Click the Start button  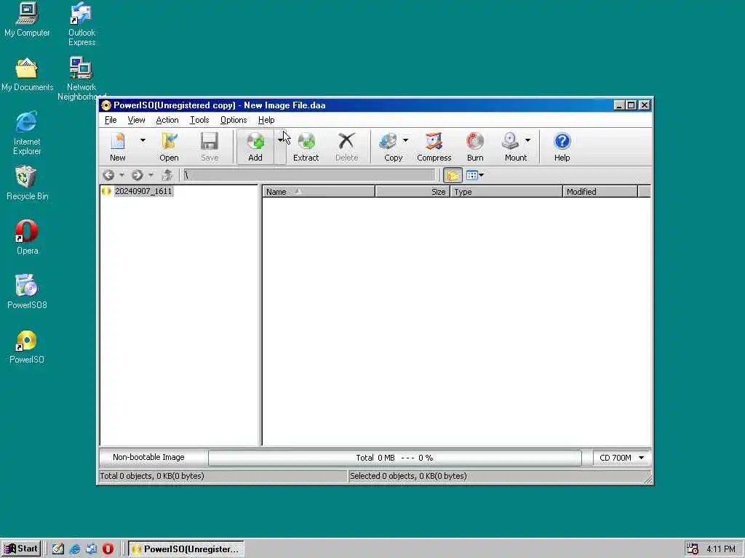pyautogui.click(x=21, y=549)
